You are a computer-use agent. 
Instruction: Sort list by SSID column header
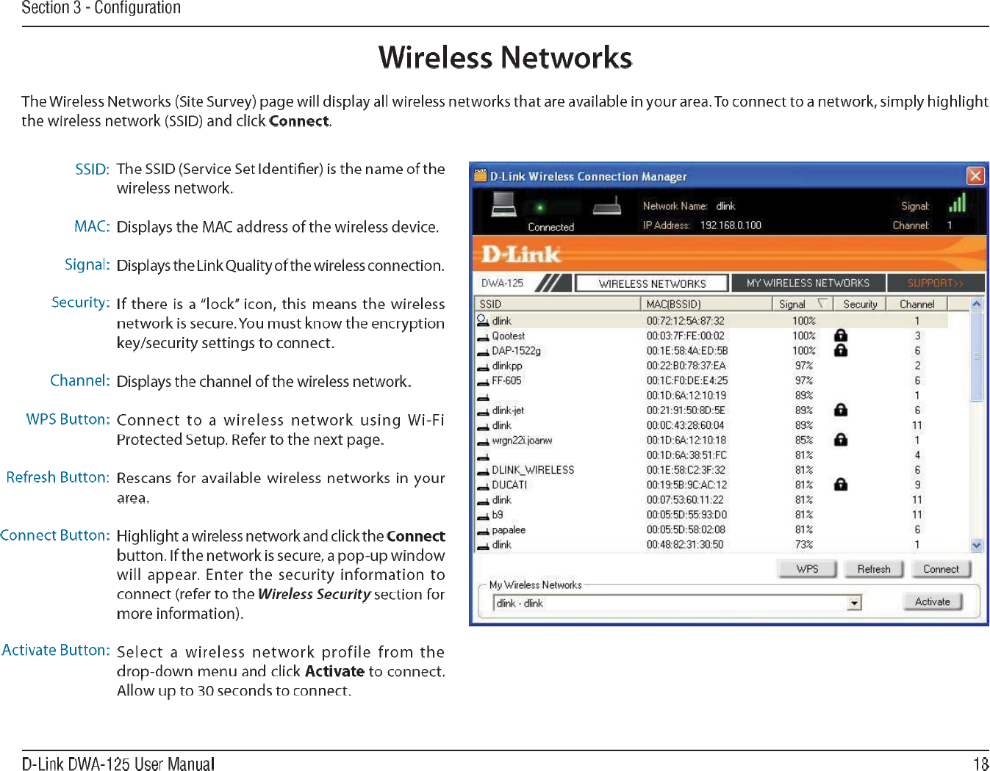(x=557, y=304)
